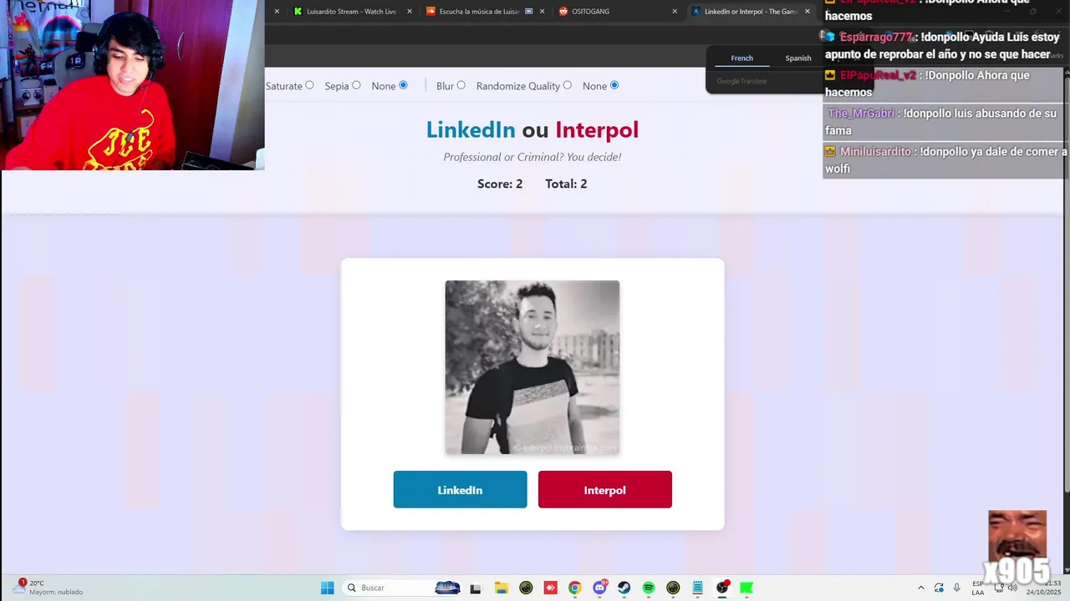Show hidden system tray icons
The width and height of the screenshot is (1070, 601).
[x=921, y=588]
